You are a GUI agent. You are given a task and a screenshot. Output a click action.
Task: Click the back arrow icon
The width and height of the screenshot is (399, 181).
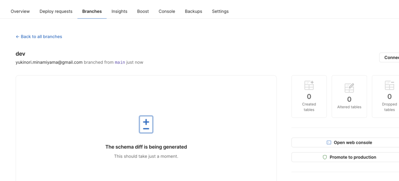coord(18,37)
